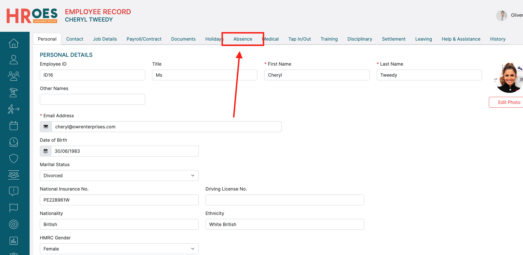Open the Job Details tab
Viewport: 523px width, 255px height.
(105, 39)
